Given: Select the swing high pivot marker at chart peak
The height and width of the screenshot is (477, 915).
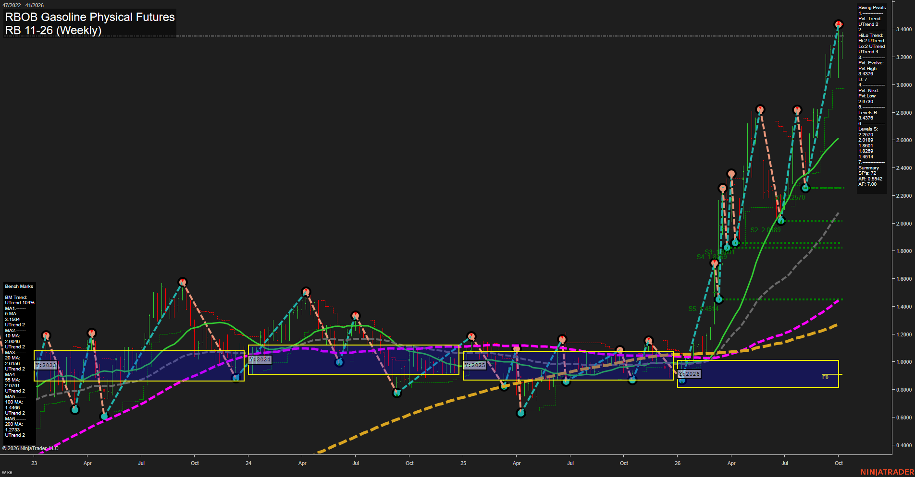Looking at the screenshot, I should click(x=838, y=24).
